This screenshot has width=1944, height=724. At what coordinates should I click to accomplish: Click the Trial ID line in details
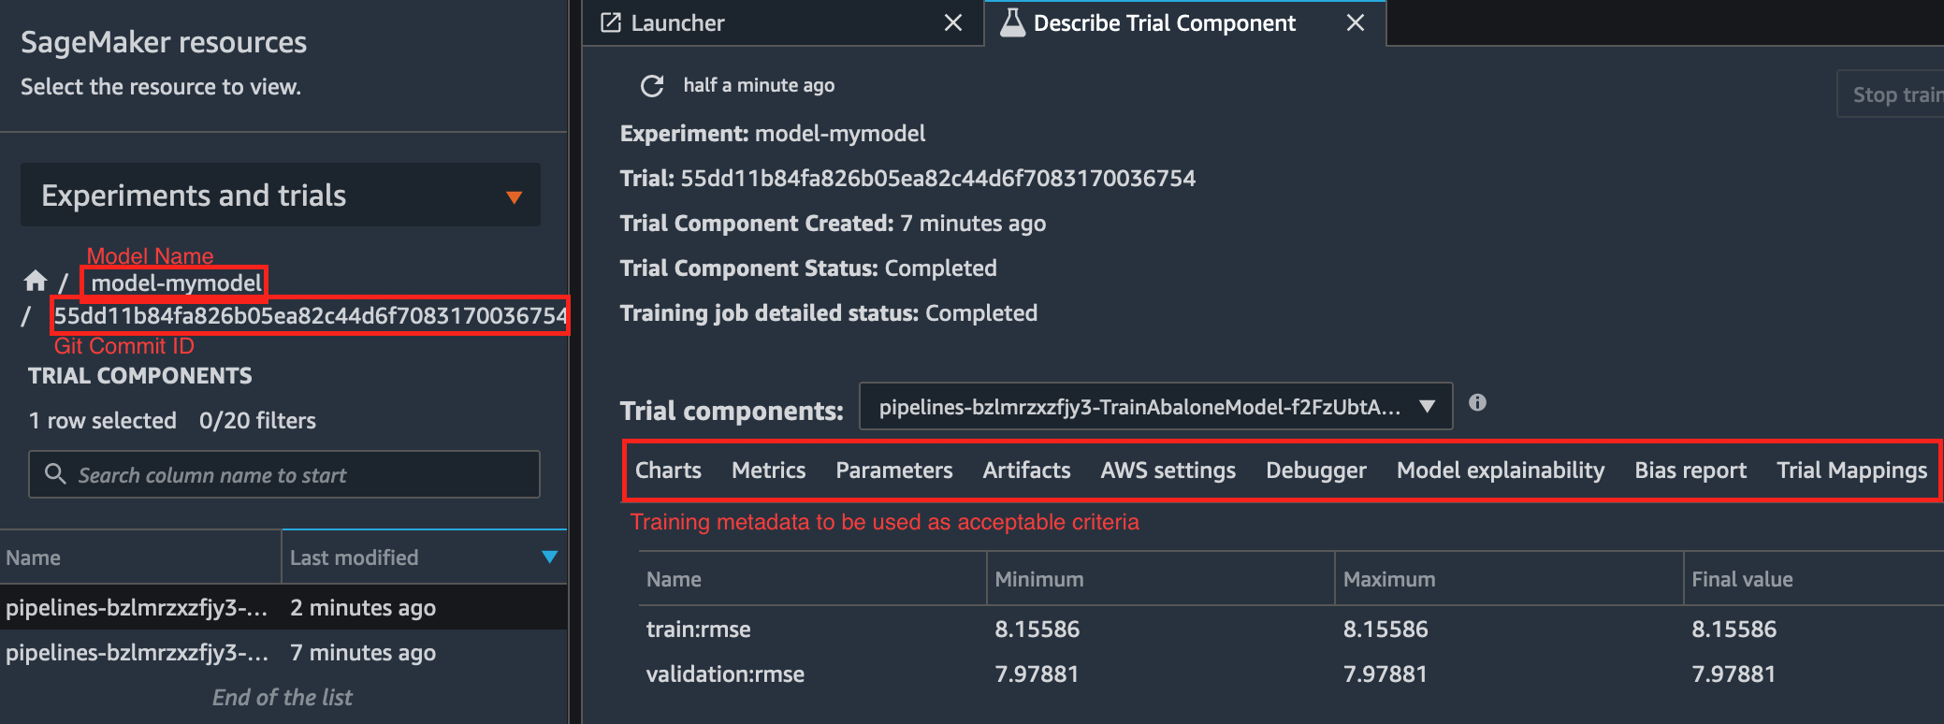(x=907, y=178)
